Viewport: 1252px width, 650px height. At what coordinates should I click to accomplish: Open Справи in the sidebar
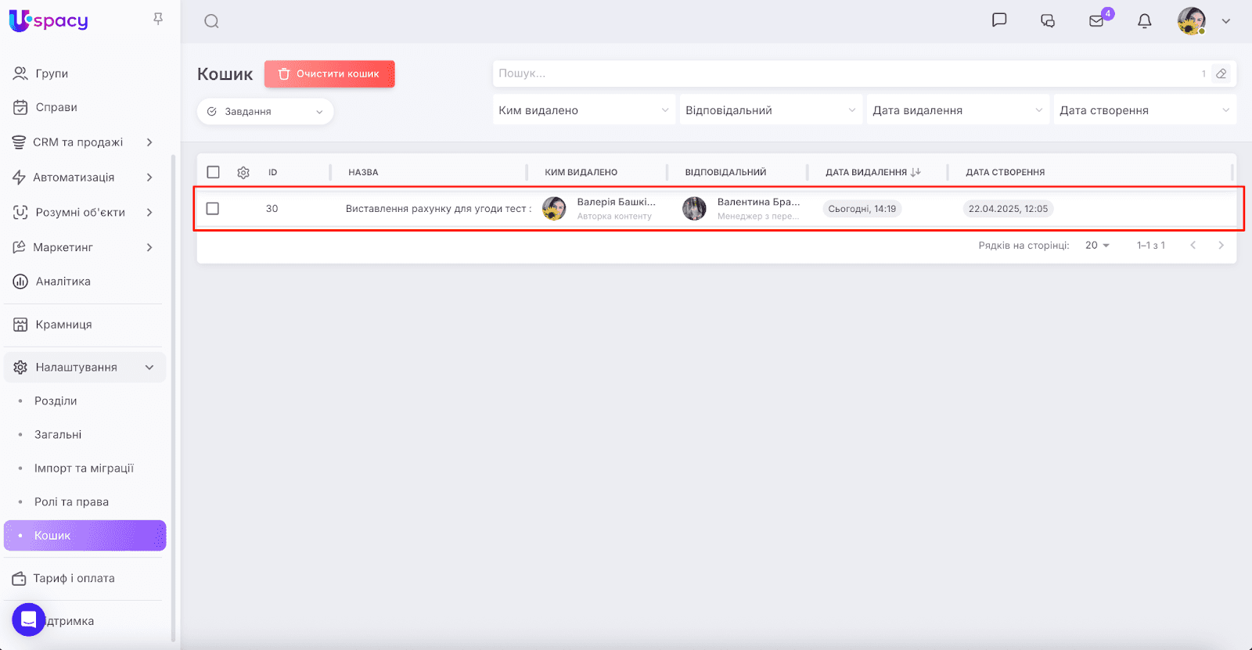pos(56,107)
